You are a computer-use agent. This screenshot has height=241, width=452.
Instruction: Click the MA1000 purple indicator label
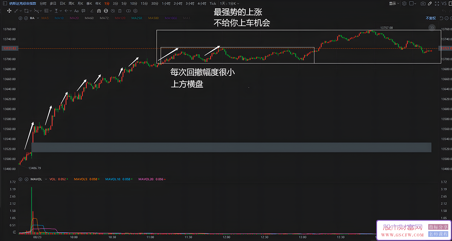(x=171, y=18)
